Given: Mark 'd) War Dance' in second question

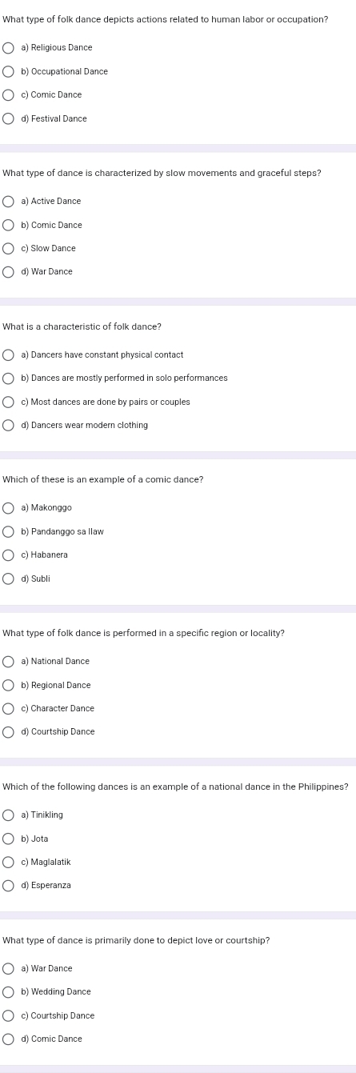Looking at the screenshot, I should (x=9, y=272).
